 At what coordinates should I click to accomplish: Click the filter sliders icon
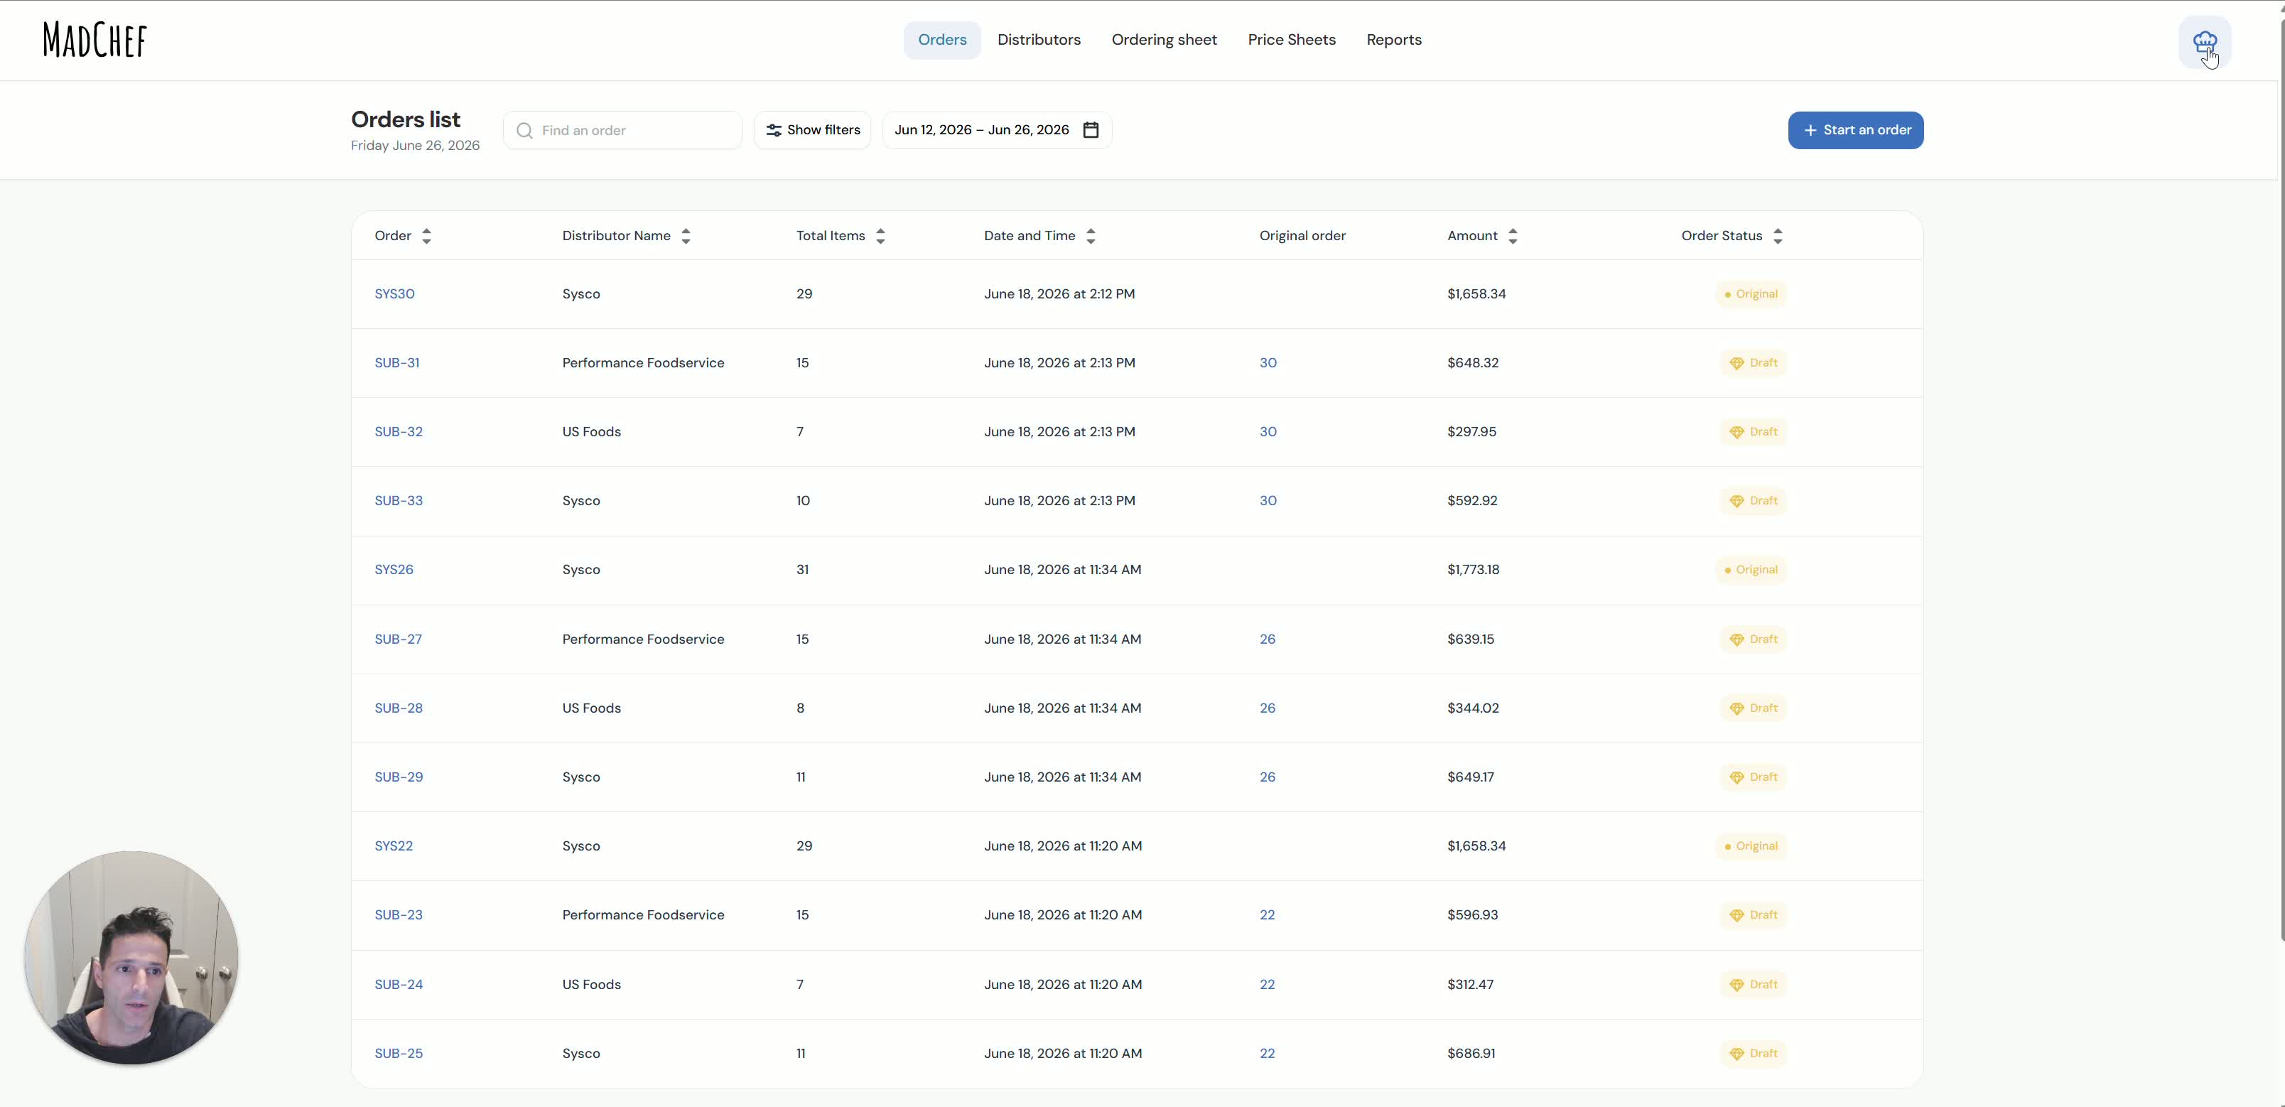pos(774,131)
